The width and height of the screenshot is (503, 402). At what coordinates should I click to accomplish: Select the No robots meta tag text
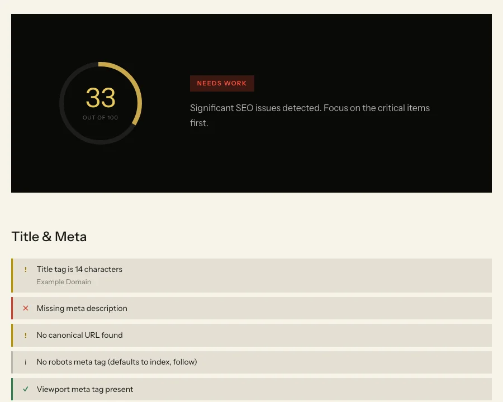[117, 362]
